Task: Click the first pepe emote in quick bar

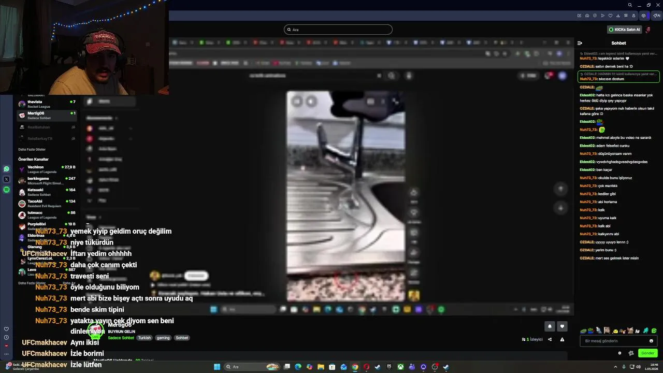Action: [584, 331]
